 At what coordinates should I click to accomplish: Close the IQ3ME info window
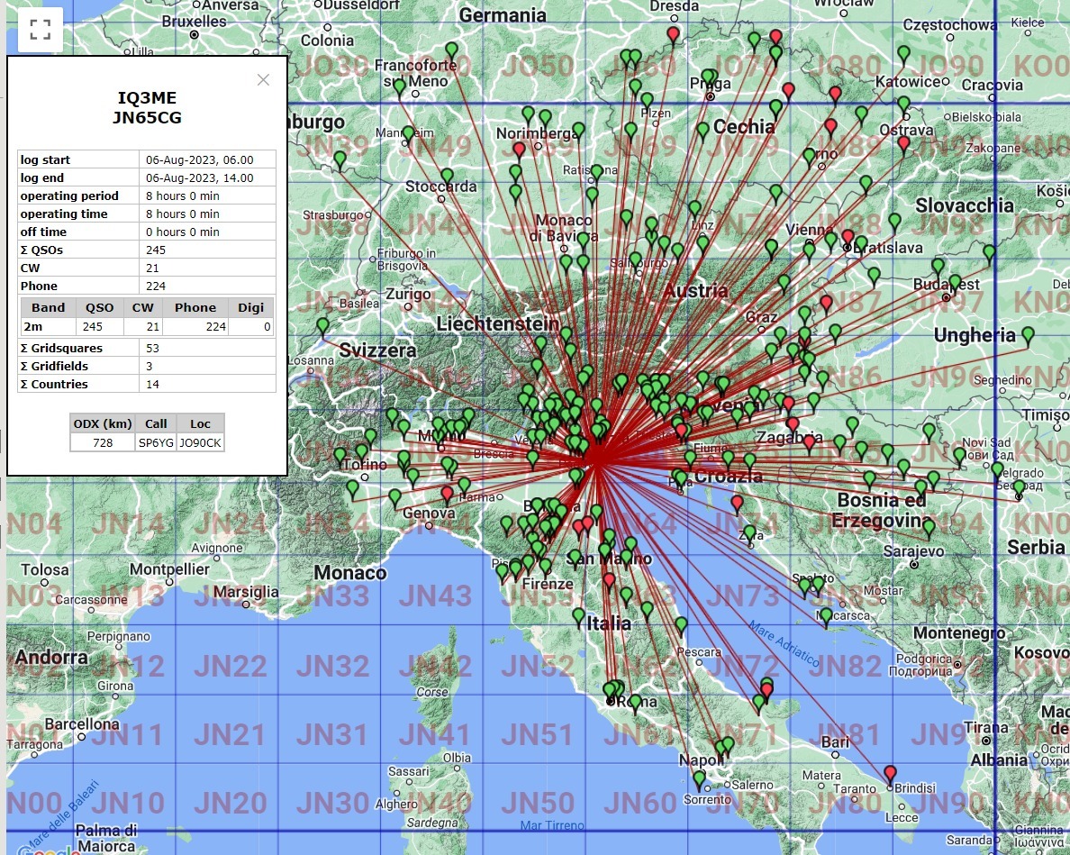pyautogui.click(x=263, y=80)
